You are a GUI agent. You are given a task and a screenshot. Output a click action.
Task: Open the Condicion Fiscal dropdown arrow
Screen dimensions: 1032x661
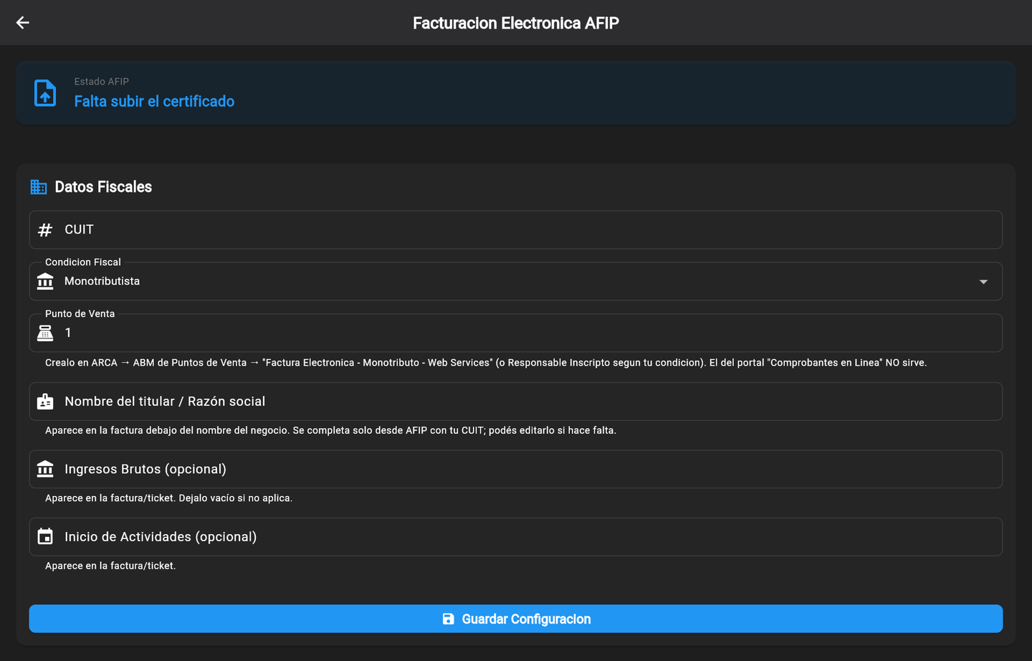(x=983, y=282)
